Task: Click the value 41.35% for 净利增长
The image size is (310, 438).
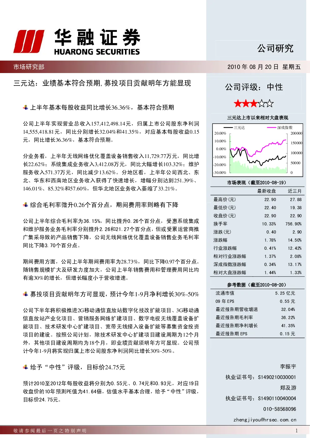Action: point(288,326)
